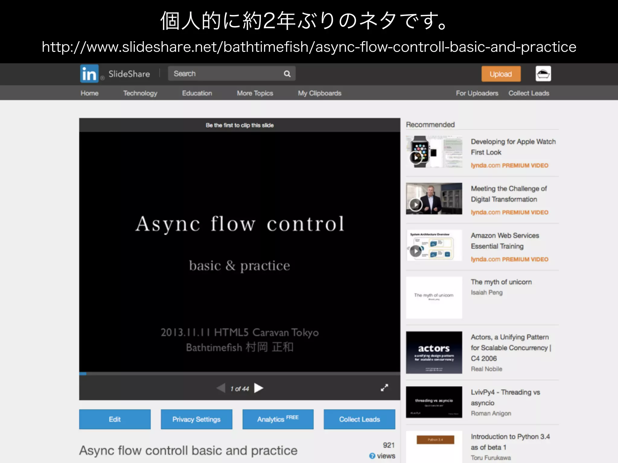
Task: Enter fullscreen with the expand icon
Action: pos(384,388)
